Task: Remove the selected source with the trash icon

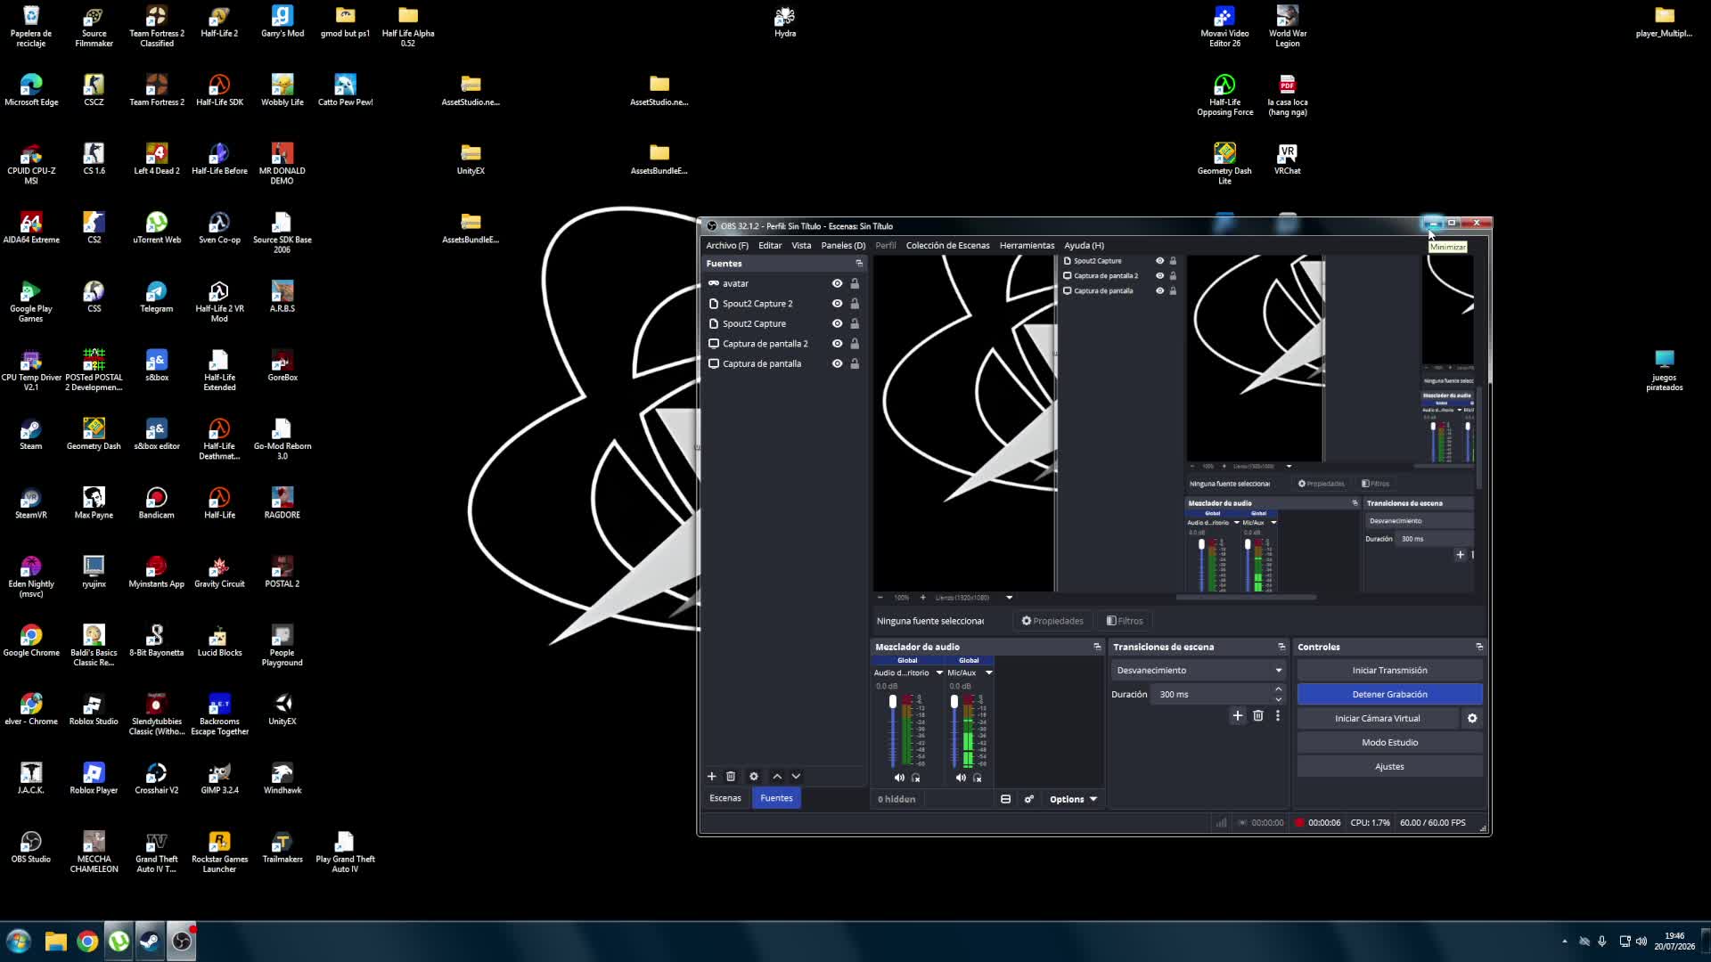Action: [x=731, y=776]
